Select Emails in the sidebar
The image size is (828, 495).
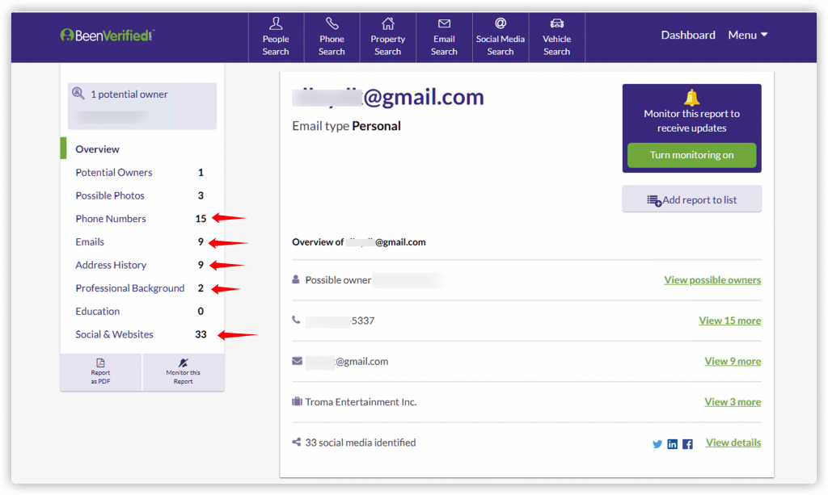pyautogui.click(x=90, y=242)
